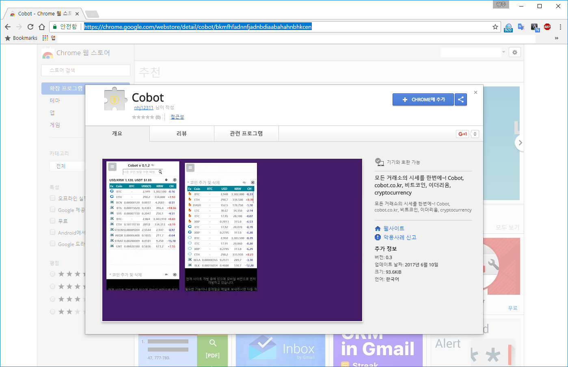Open a new browser tab
This screenshot has height=367, width=568.
(92, 14)
